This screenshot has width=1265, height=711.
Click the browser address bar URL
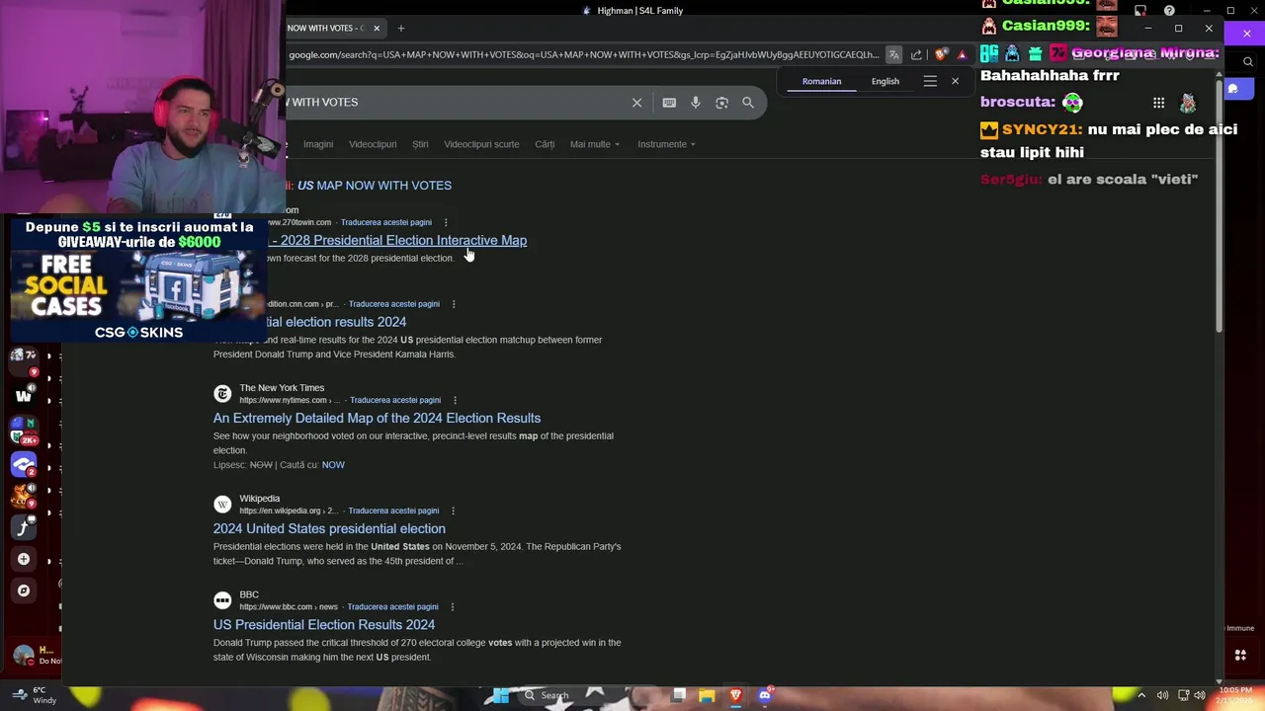point(583,55)
